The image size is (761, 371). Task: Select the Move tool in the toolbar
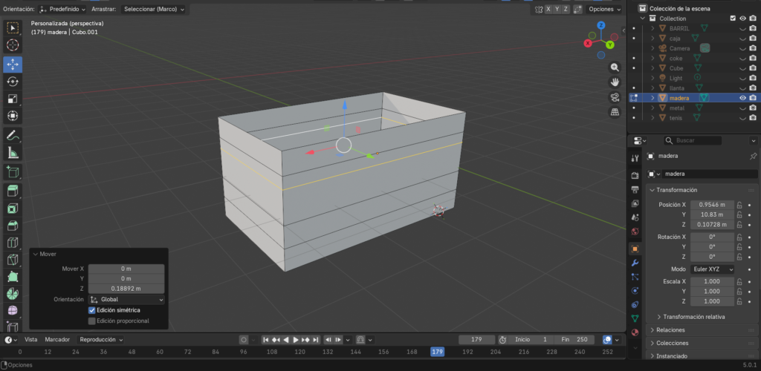[13, 64]
